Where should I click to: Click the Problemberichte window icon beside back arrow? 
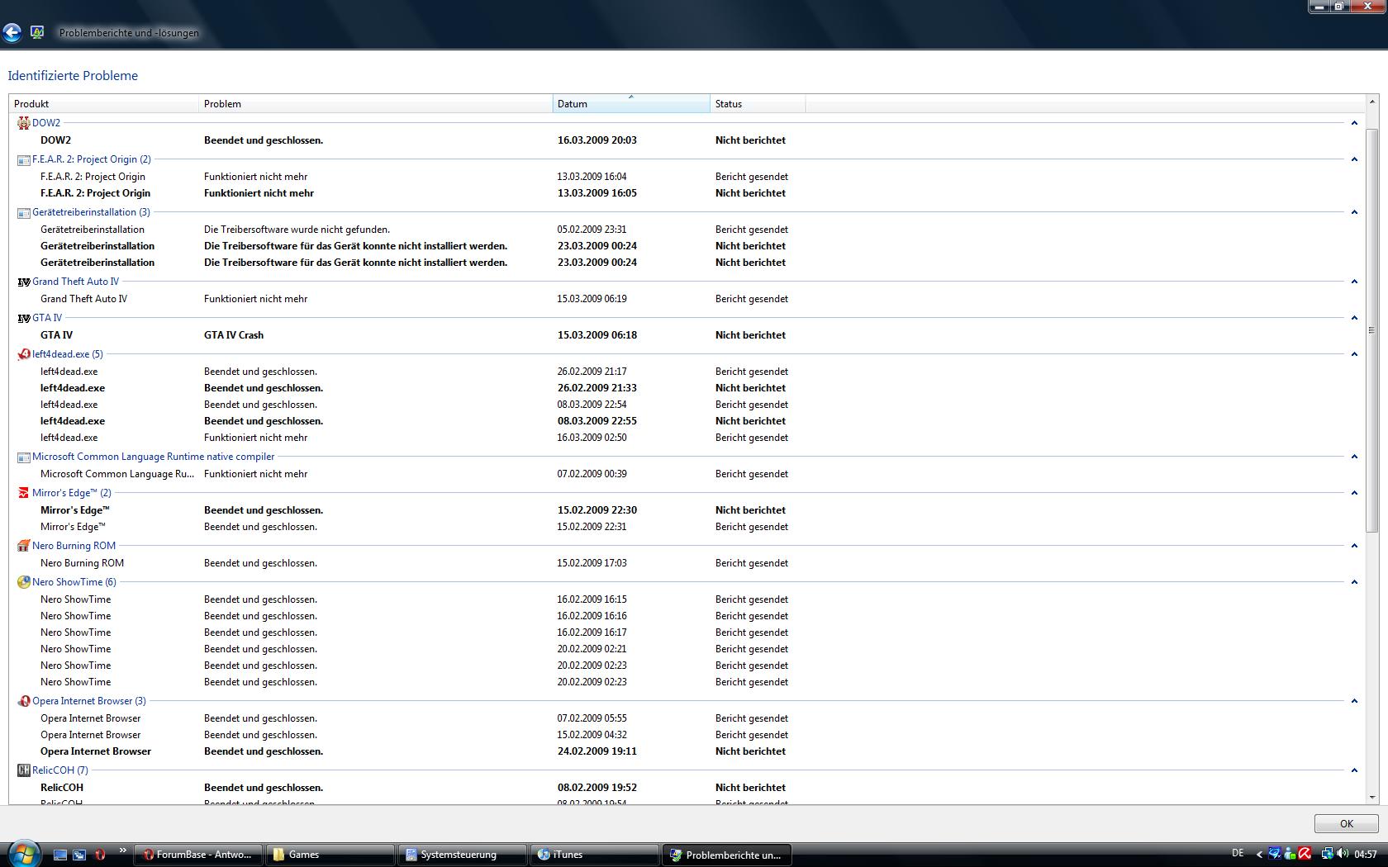tap(37, 32)
